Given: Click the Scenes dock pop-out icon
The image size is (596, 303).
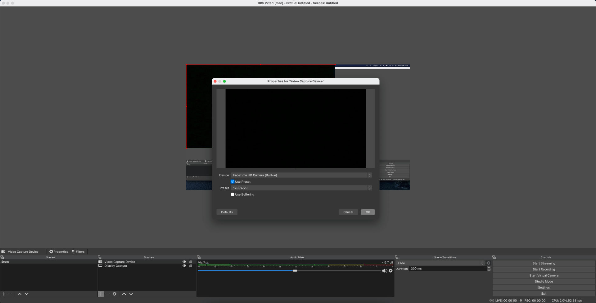Looking at the screenshot, I should coord(2,257).
